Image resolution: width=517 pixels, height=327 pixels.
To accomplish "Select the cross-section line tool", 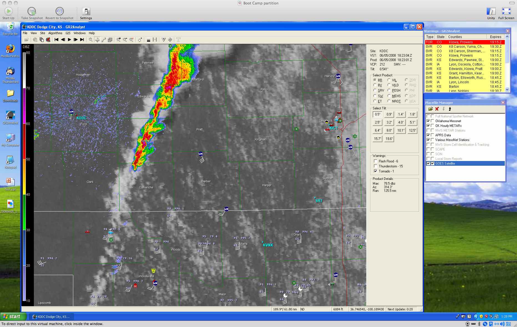I will (104, 40).
